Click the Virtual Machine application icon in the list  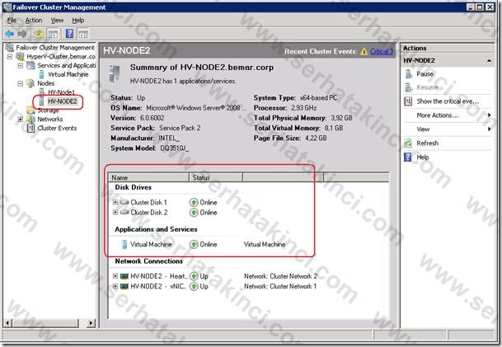pos(124,244)
